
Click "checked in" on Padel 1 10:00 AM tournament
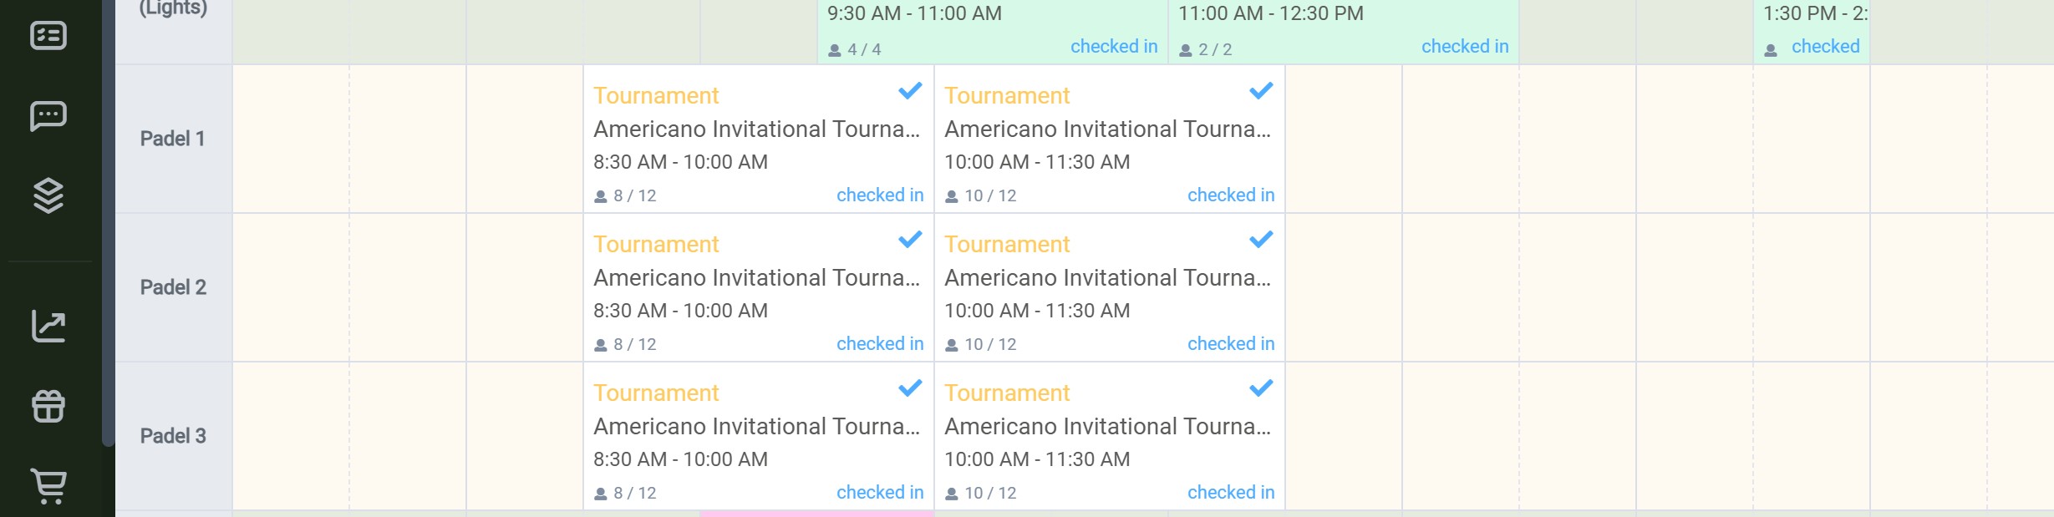(1230, 195)
